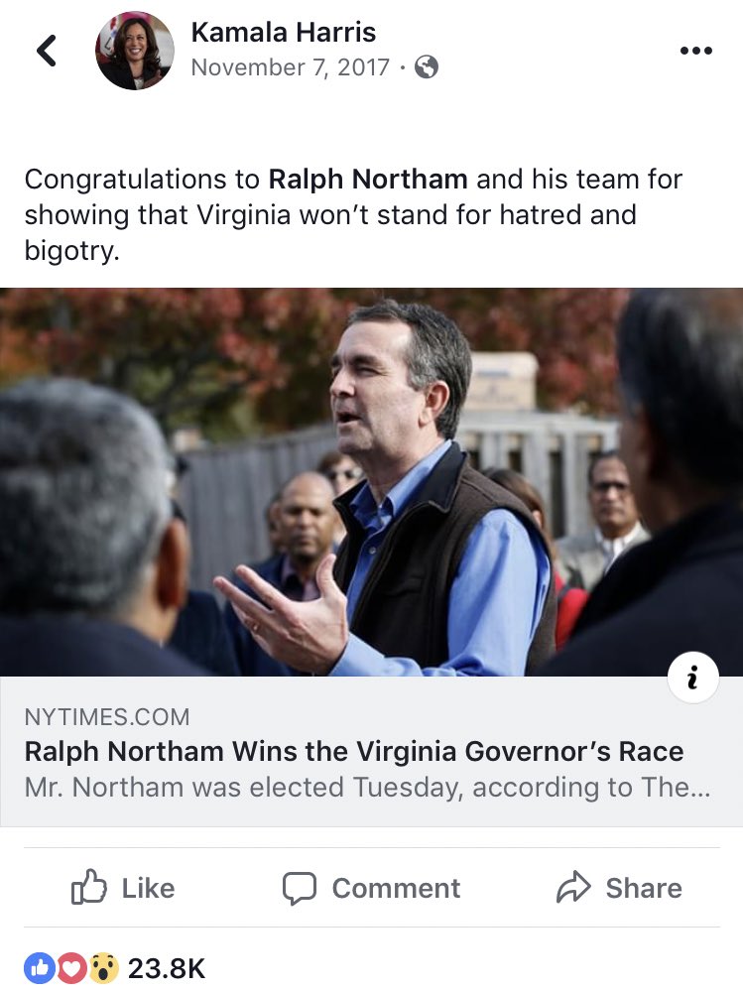Tap the Share arrow icon
This screenshot has width=743, height=991.
(573, 887)
